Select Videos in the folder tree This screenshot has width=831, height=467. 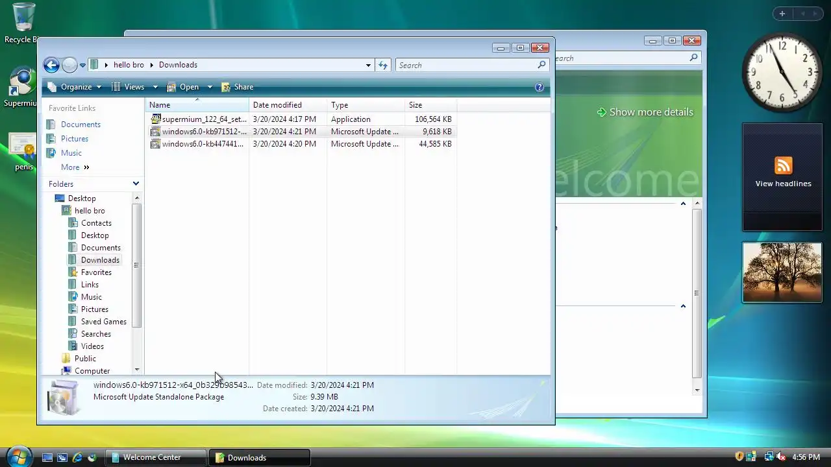[x=92, y=346]
